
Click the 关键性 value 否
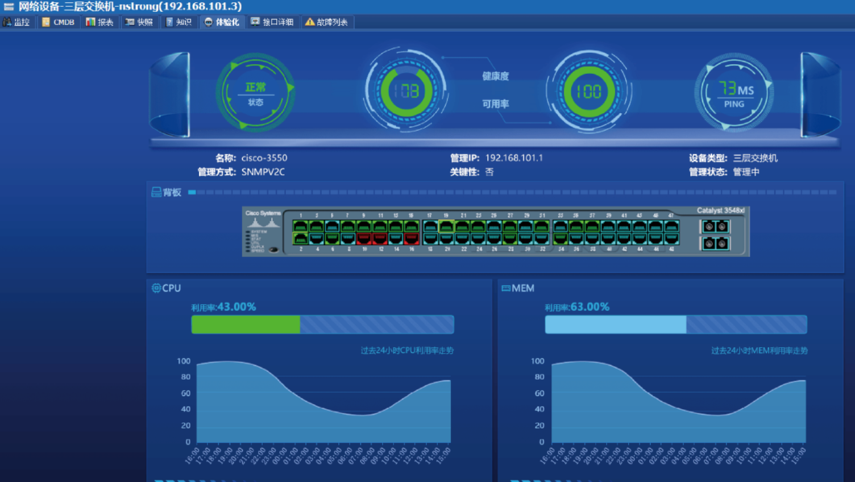(489, 172)
